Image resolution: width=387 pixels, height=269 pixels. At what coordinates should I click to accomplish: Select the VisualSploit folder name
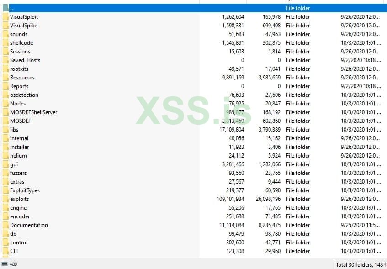pyautogui.click(x=24, y=17)
